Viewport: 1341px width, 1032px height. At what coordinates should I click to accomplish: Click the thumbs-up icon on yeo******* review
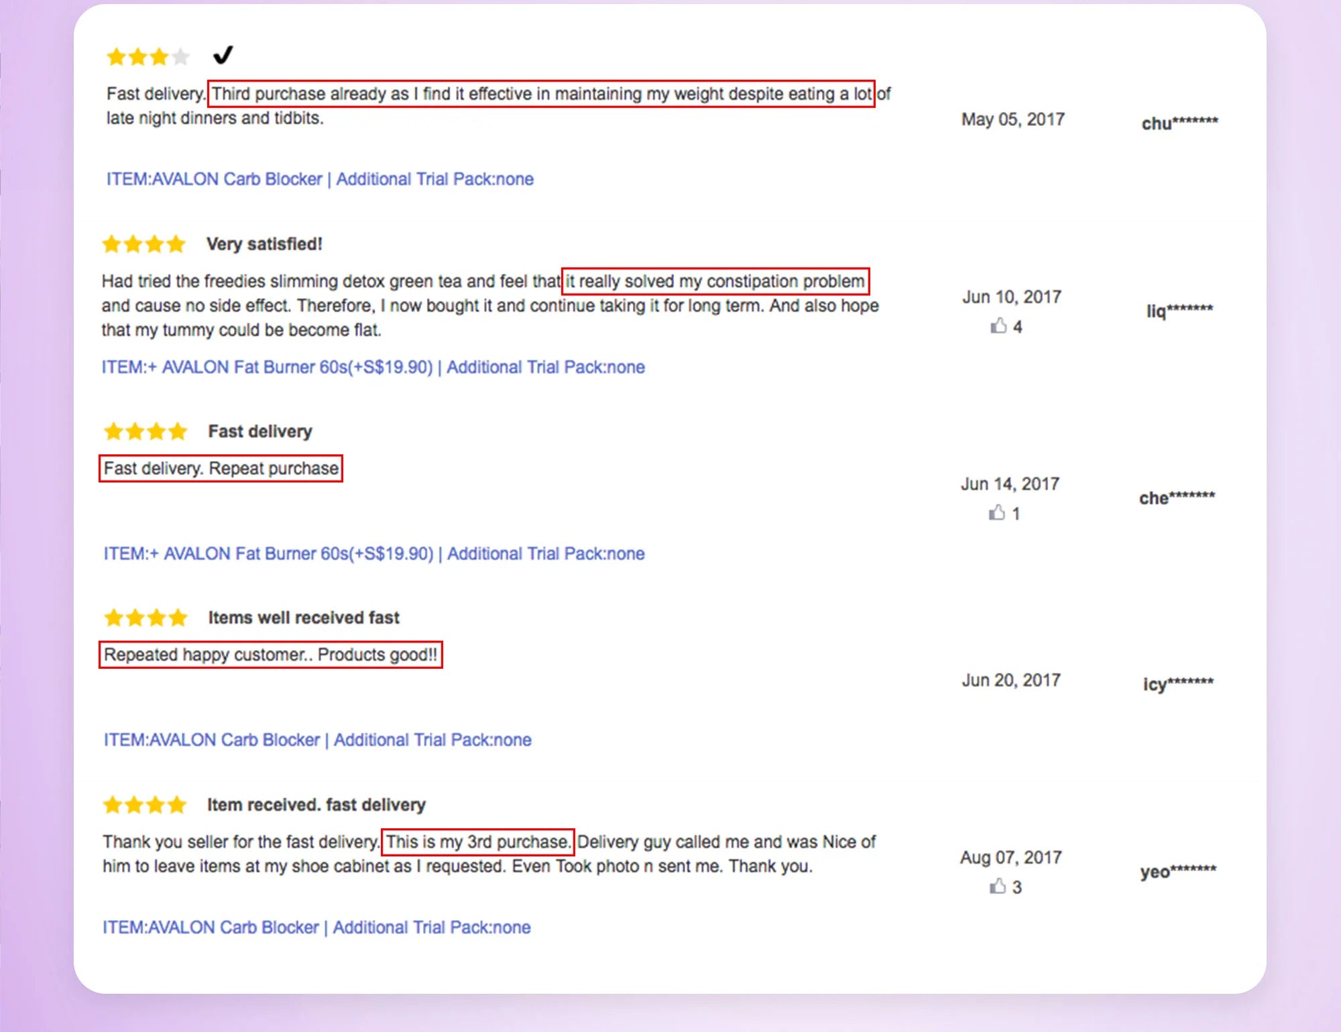(x=998, y=886)
